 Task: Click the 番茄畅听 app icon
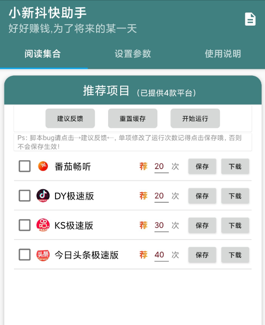pyautogui.click(x=43, y=167)
